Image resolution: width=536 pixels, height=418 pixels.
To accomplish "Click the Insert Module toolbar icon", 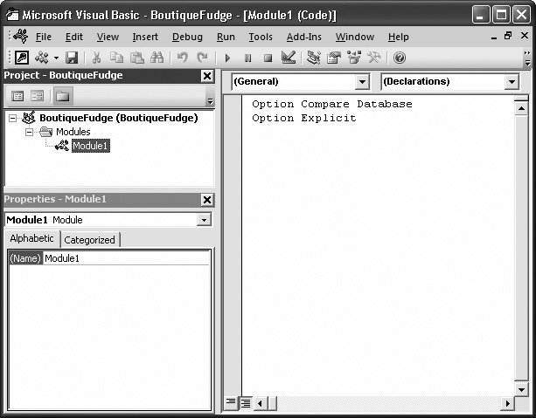I will (42, 58).
